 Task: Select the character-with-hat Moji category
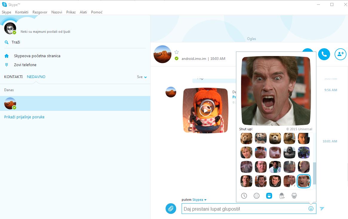[282, 196]
